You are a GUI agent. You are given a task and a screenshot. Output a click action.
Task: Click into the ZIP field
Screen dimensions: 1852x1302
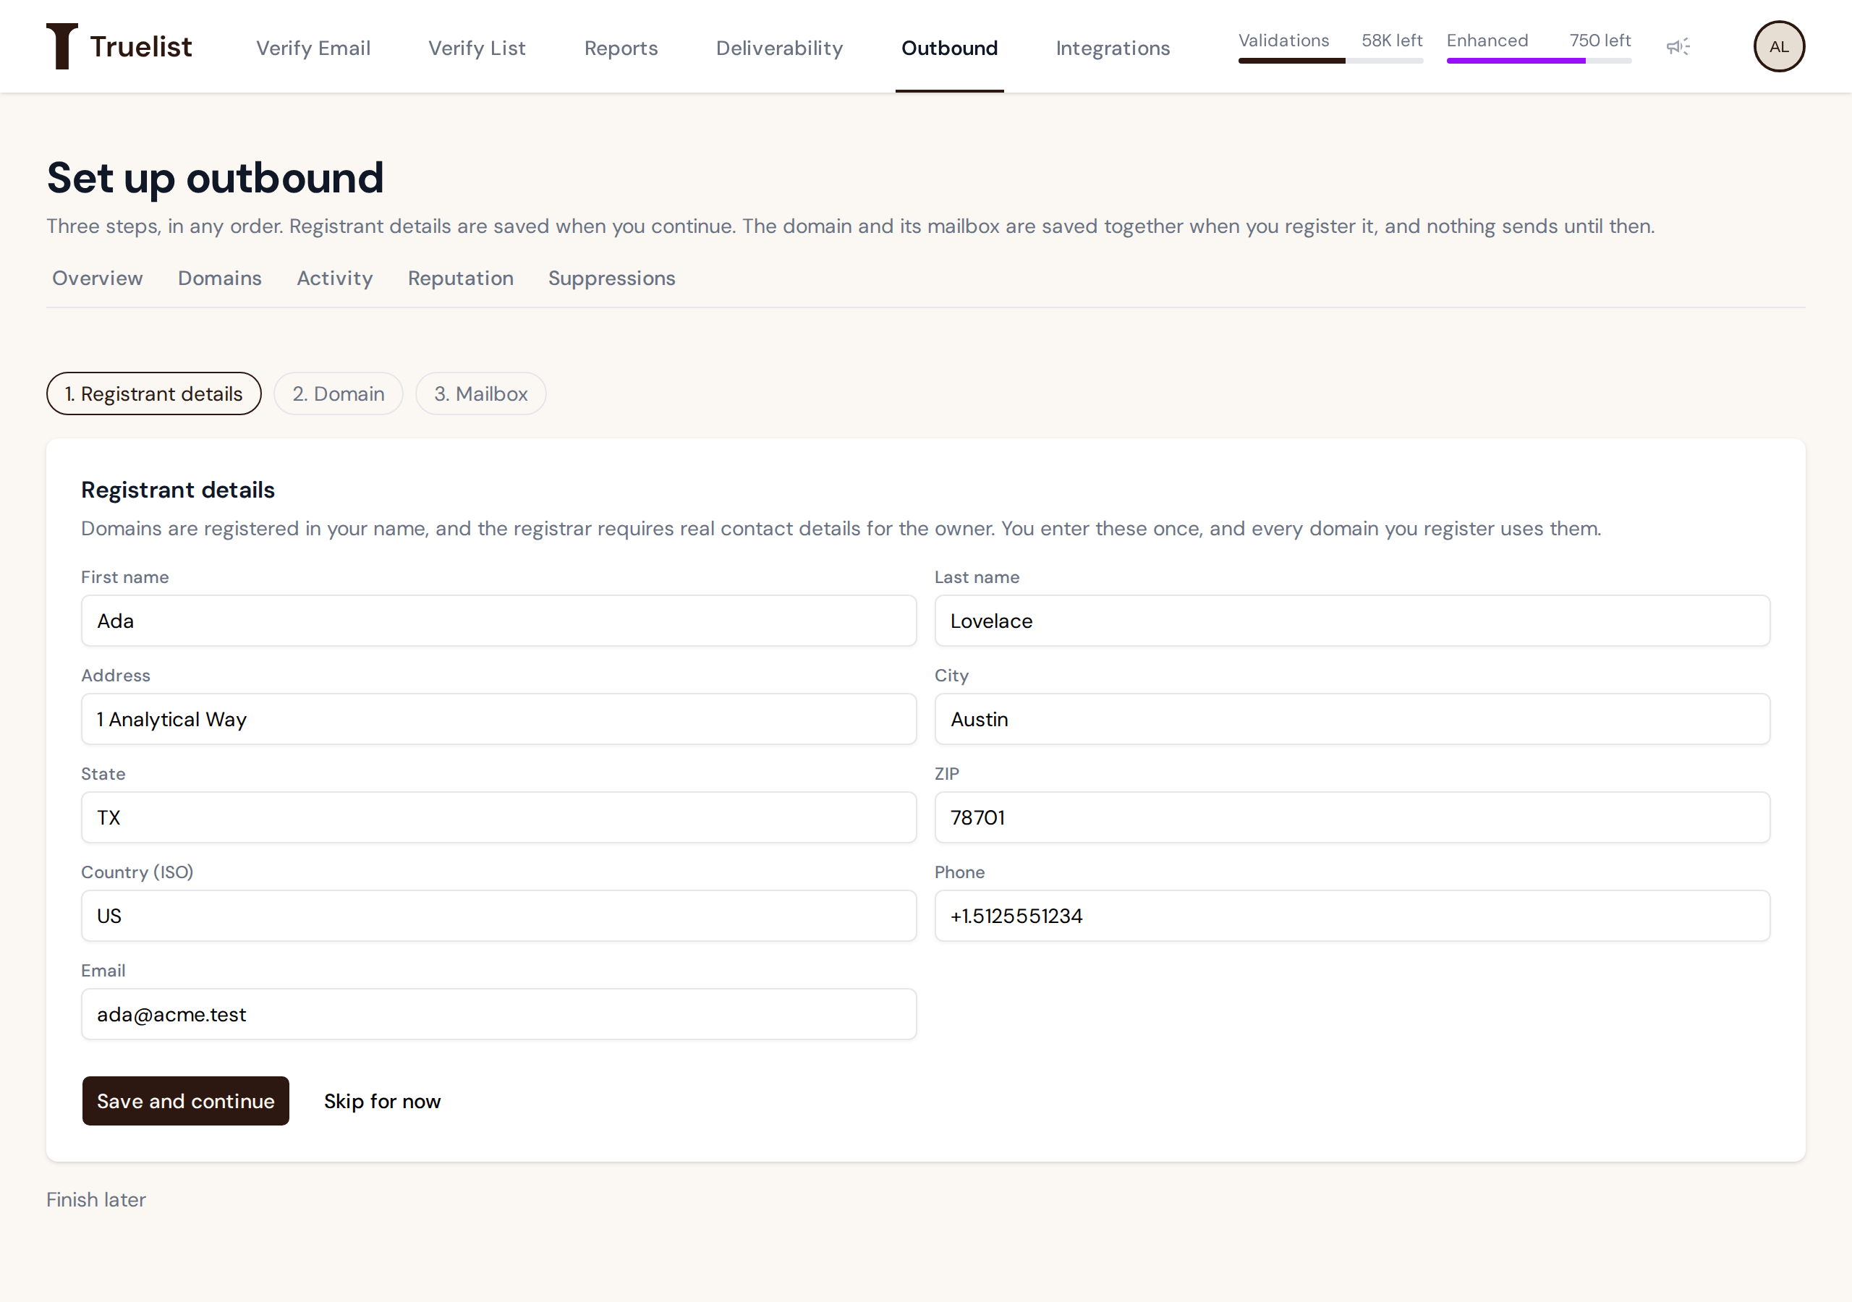point(1352,817)
